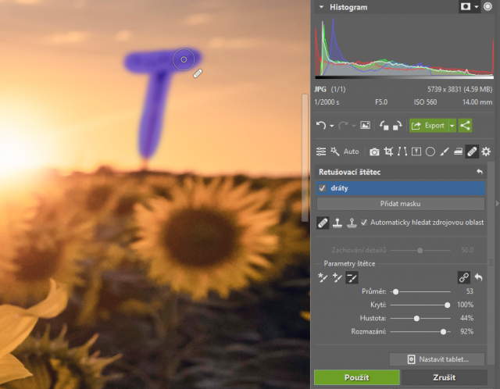Select healing brush bandage mode
The width and height of the screenshot is (500, 389).
point(323,223)
